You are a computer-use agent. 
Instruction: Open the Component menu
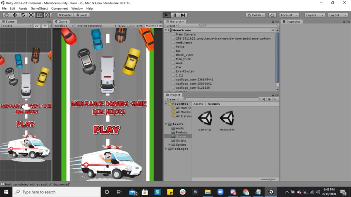(x=60, y=8)
